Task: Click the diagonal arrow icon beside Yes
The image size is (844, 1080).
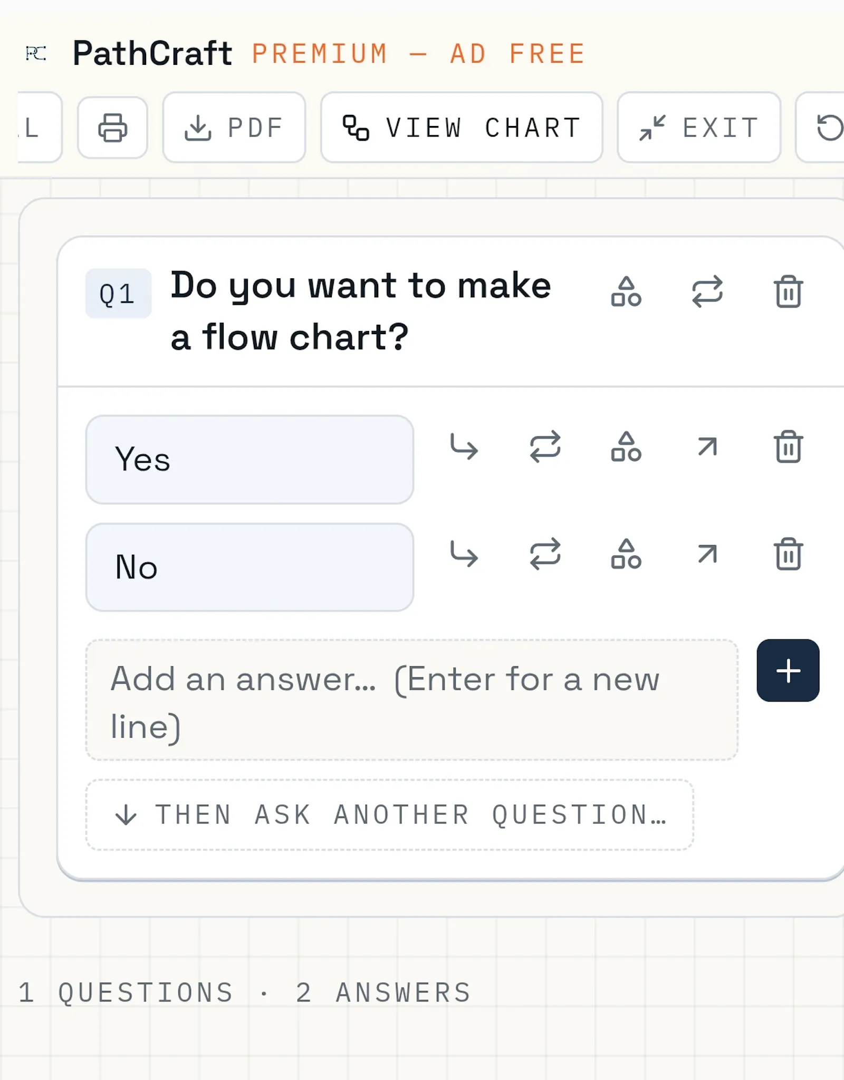Action: pyautogui.click(x=707, y=447)
